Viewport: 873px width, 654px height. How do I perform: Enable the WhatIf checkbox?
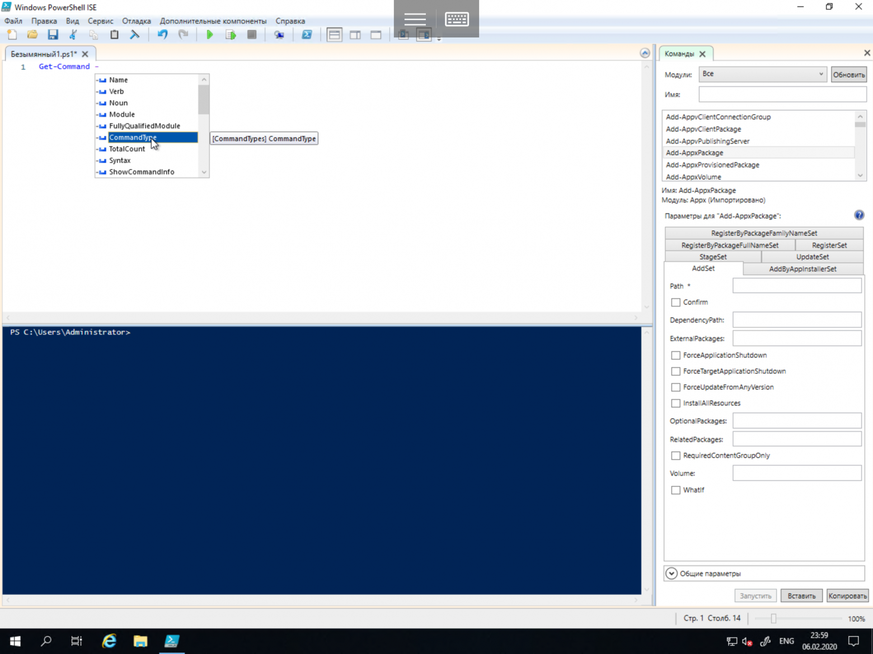point(675,490)
